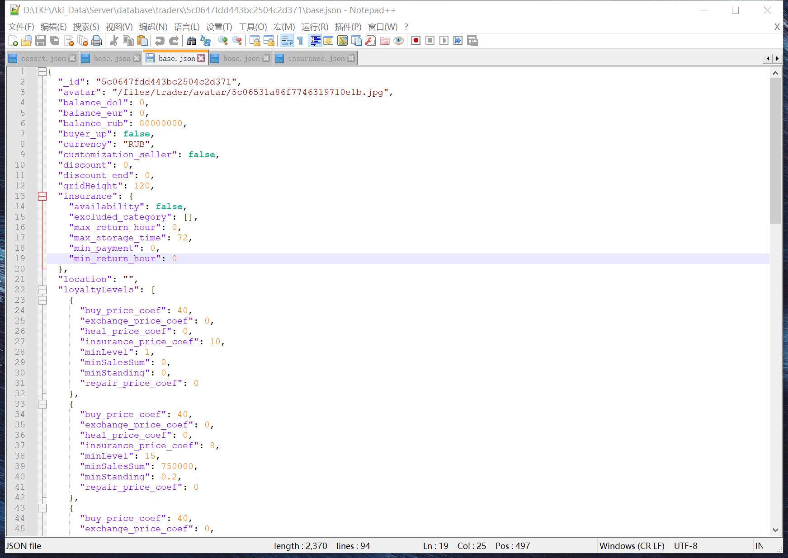Screen dimensions: 788x558
Task: Open Folder as Workspace icon
Action: point(385,41)
